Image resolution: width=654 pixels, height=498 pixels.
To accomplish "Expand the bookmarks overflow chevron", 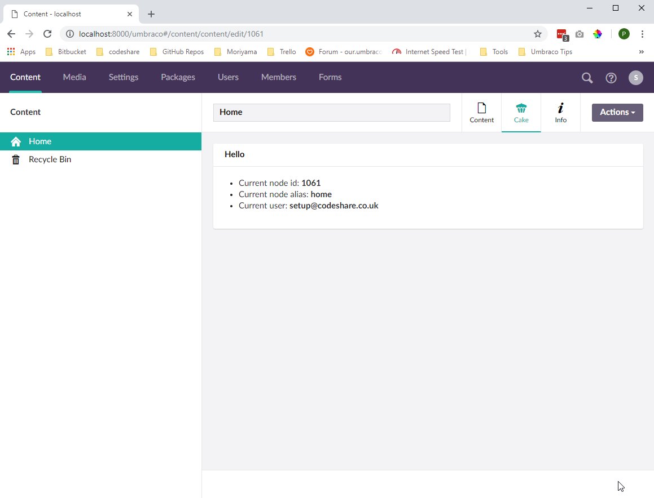I will coord(641,52).
